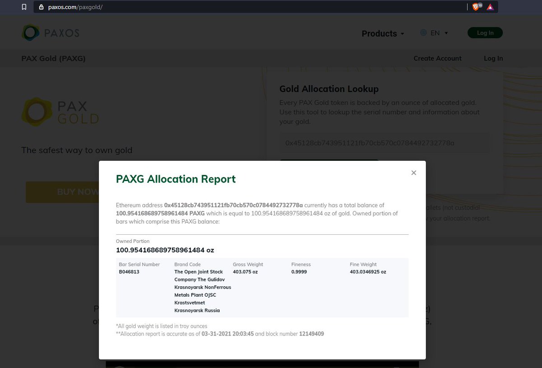This screenshot has width=542, height=368.
Task: Click Log In link in sub-navigation
Action: tap(493, 58)
